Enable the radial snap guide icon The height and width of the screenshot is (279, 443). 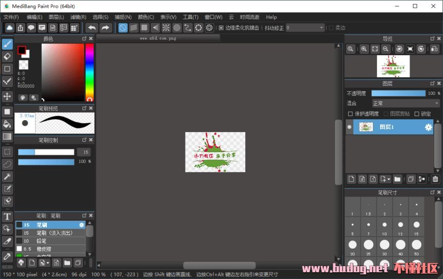[x=166, y=28]
